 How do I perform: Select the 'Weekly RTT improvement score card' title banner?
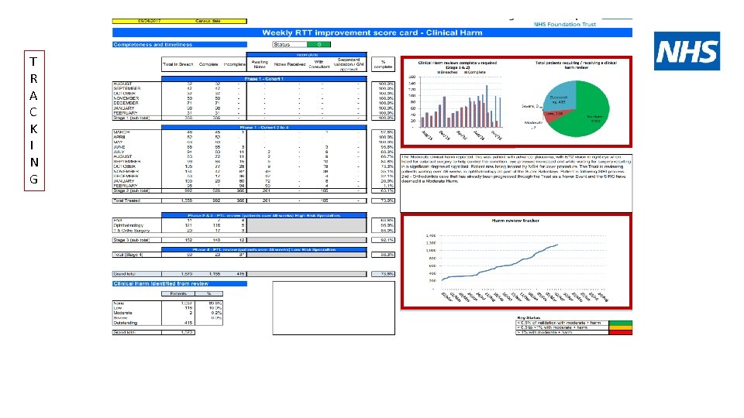tap(372, 33)
